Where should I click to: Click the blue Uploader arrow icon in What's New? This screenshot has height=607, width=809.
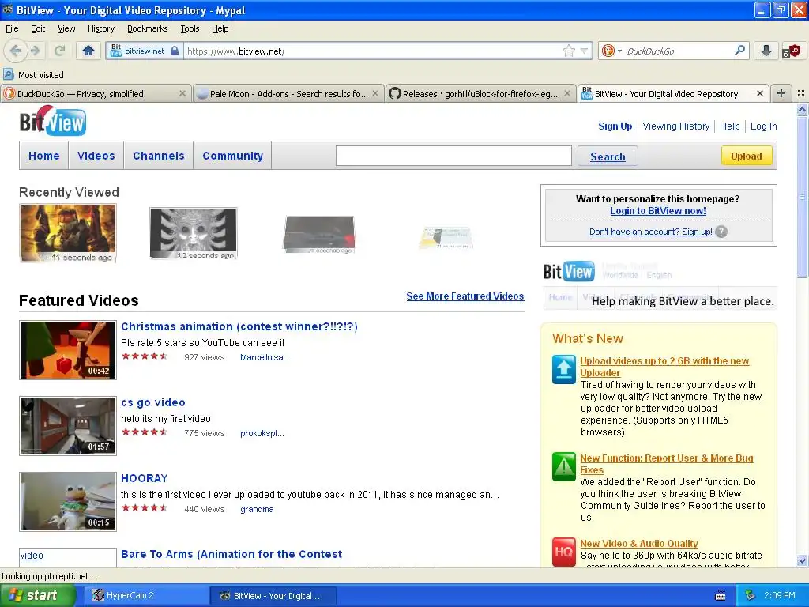[563, 369]
